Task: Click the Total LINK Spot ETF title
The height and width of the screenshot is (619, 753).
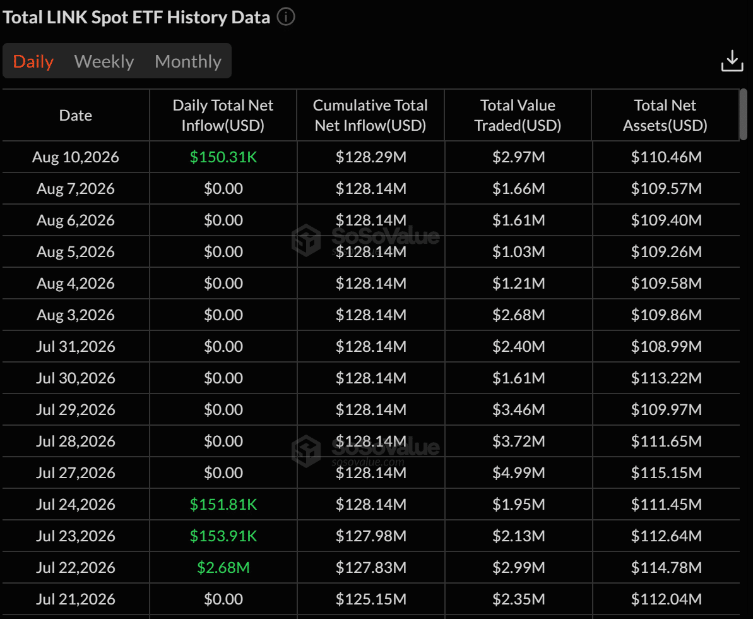Action: (x=136, y=17)
